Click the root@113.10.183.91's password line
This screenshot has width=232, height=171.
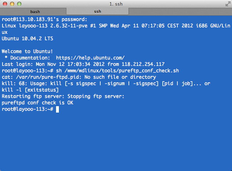(45, 19)
